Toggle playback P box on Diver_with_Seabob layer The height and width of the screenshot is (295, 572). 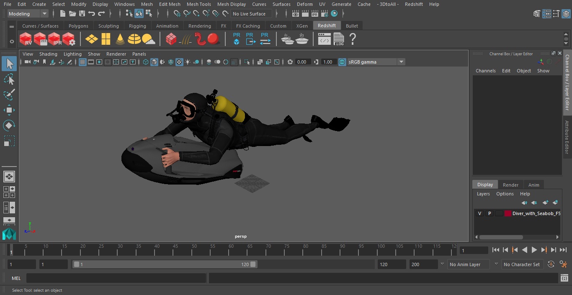tap(489, 213)
